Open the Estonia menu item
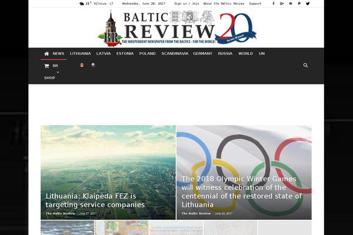353x235 pixels. point(125,53)
